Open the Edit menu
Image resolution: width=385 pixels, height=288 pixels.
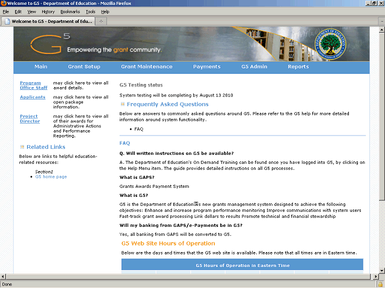click(18, 12)
